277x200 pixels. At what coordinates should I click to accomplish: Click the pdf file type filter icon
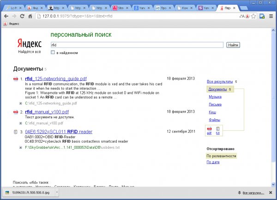click(209, 129)
